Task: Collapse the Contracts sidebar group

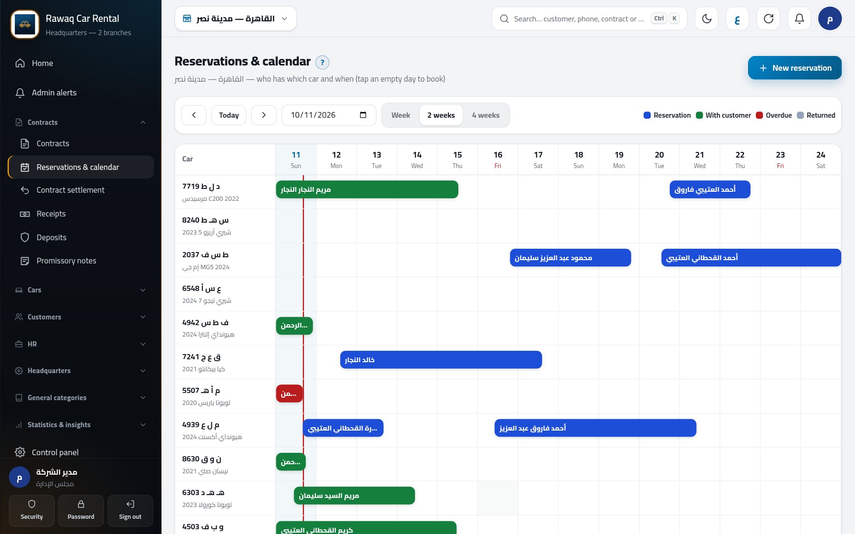Action: [81, 122]
